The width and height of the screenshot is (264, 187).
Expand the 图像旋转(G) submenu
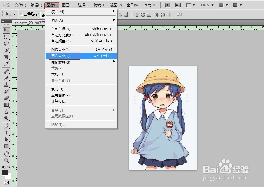tap(81, 62)
